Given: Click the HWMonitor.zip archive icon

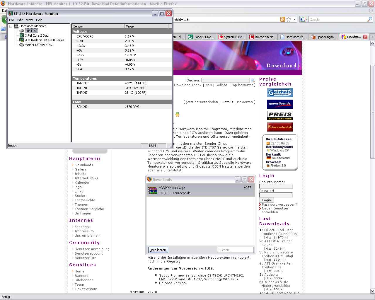Looking at the screenshot, I should 152,190.
